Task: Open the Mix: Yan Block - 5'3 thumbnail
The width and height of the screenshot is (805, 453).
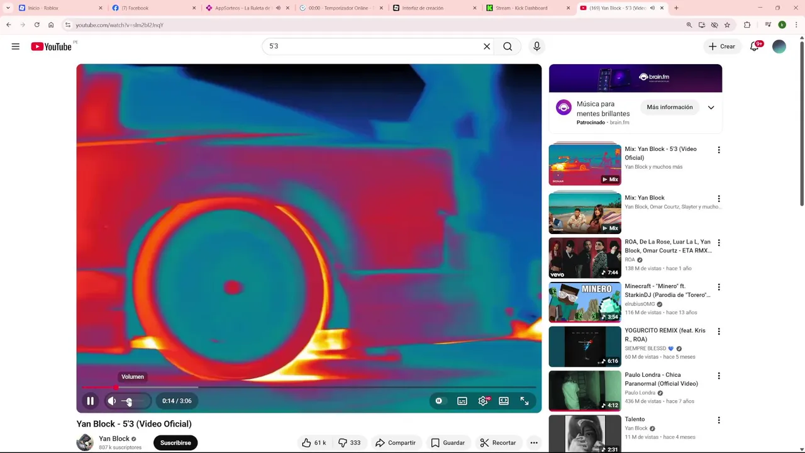Action: 585,164
